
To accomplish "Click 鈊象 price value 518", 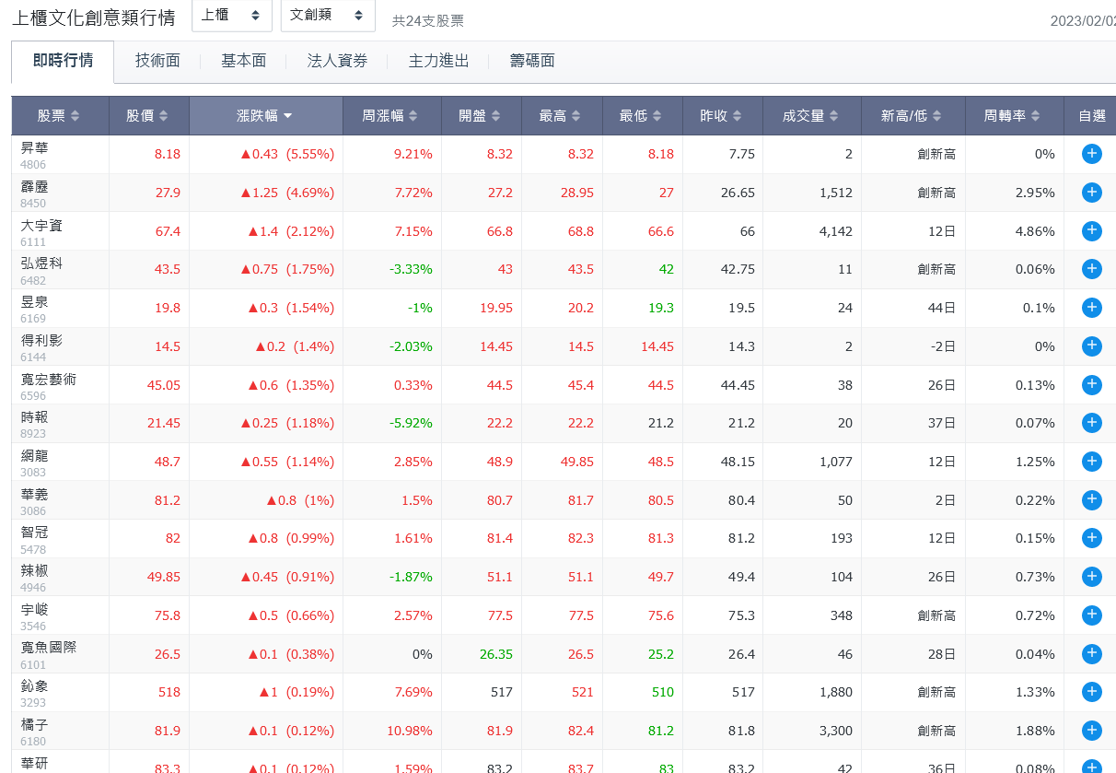I will (x=169, y=692).
